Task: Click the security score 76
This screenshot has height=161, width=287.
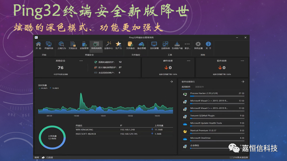Action: pos(61,68)
